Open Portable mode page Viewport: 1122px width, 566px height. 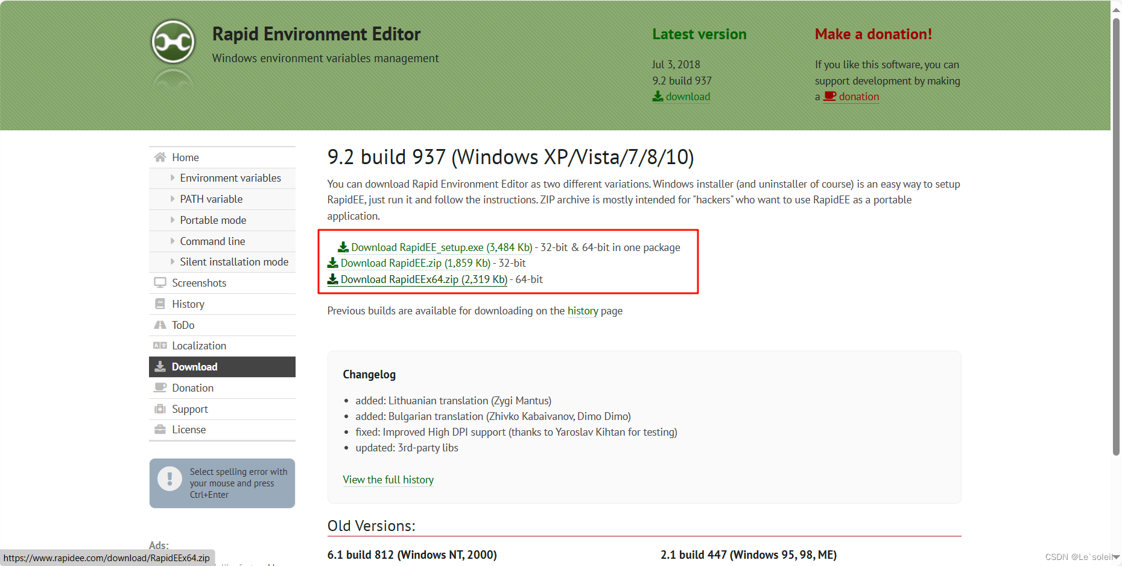(x=222, y=220)
